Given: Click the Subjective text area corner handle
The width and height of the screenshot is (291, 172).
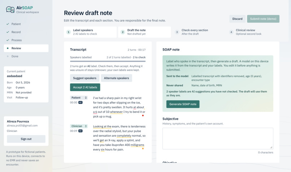Looking at the screenshot, I should click(x=272, y=147).
